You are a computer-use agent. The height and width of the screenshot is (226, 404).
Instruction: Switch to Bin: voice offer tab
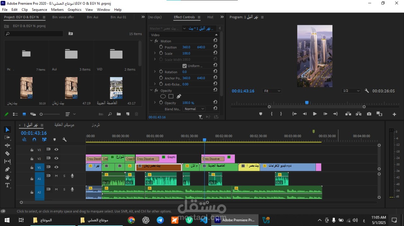(63, 17)
